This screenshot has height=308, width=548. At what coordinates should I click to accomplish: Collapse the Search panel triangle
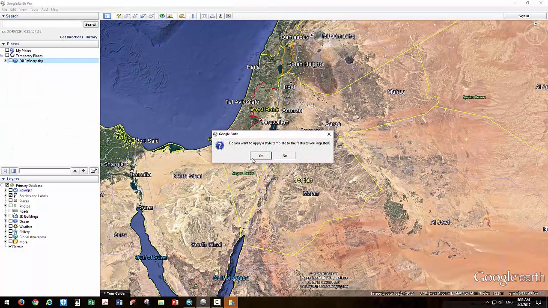click(3, 16)
